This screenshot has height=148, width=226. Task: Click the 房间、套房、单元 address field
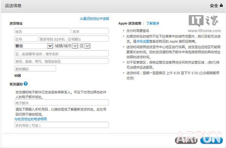61,61
